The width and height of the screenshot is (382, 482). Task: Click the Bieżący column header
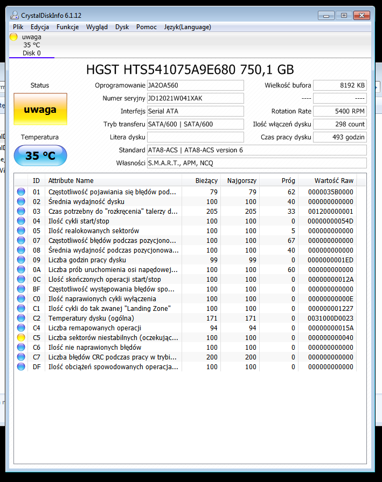click(202, 181)
